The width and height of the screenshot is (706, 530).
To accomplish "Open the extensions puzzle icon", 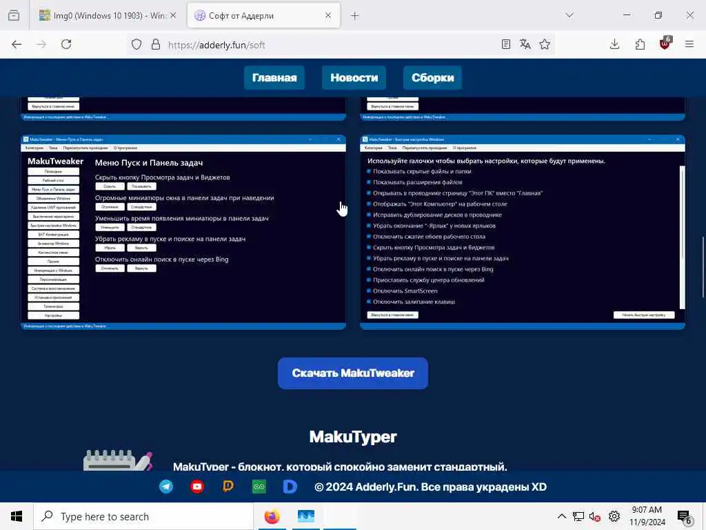I will [640, 44].
